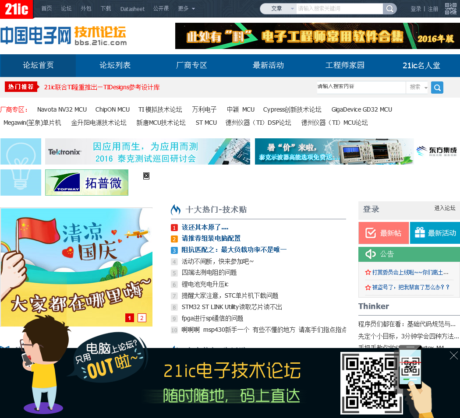460x418 pixels.
Task: Click the lower lightbulb icon tile
Action: pos(21,183)
